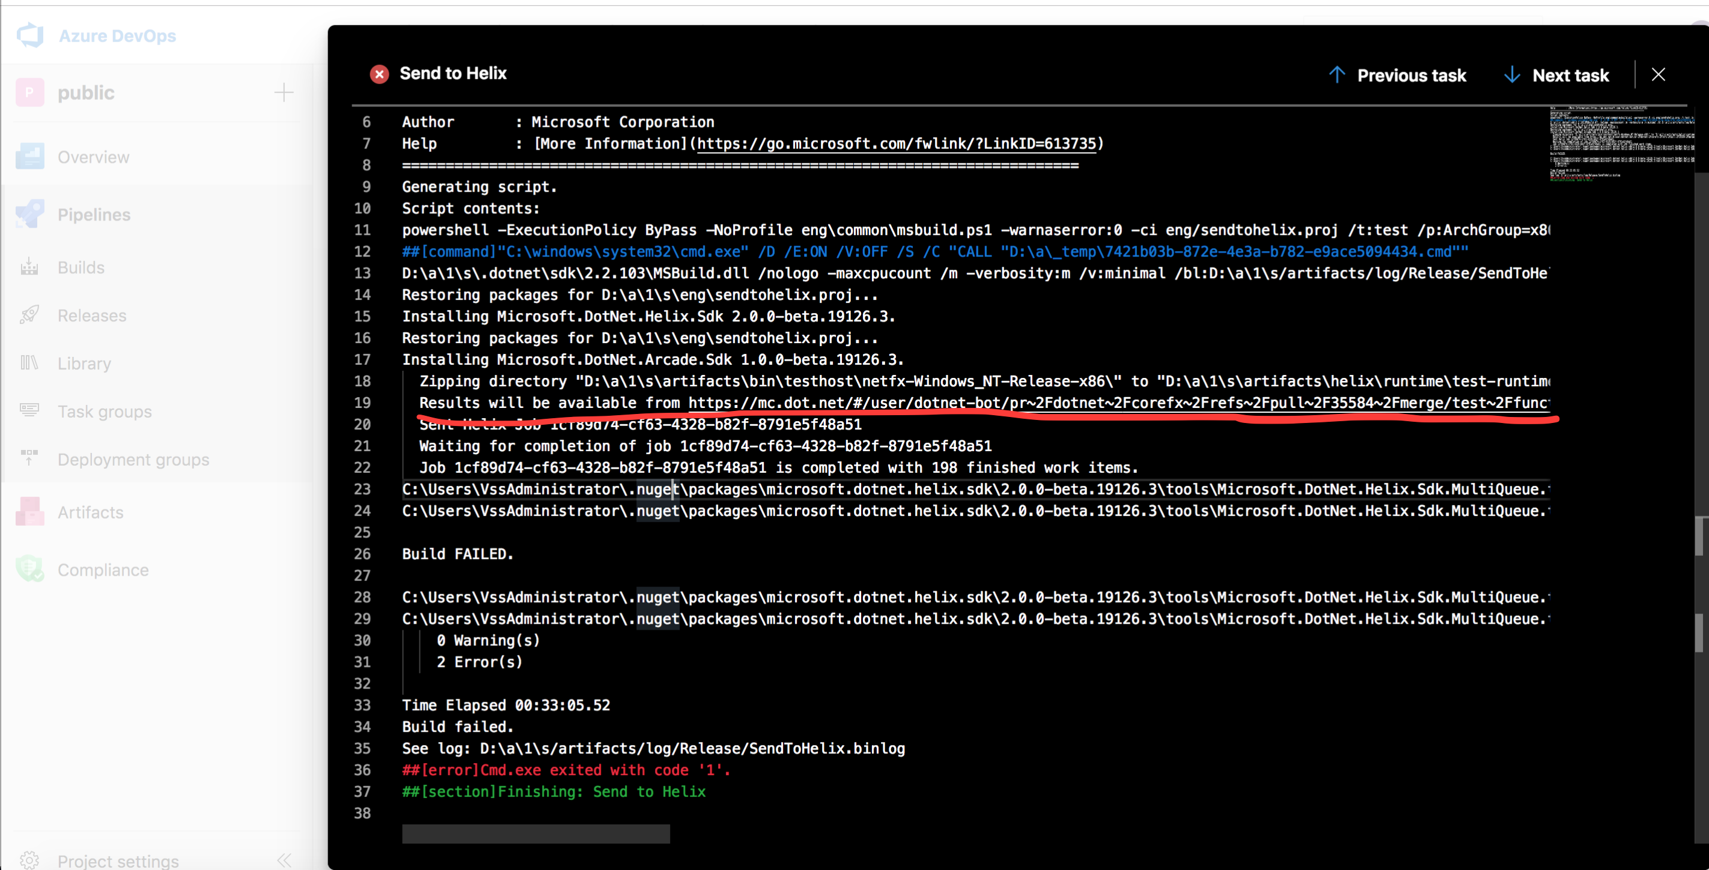Viewport: 1709px width, 870px height.
Task: Open the Library books icon
Action: 30,363
